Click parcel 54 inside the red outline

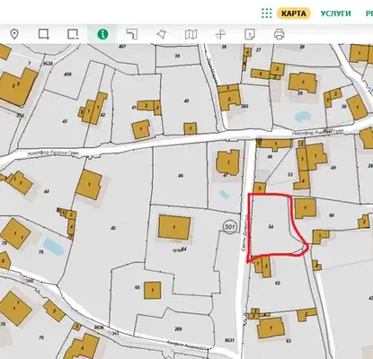pos(271,227)
